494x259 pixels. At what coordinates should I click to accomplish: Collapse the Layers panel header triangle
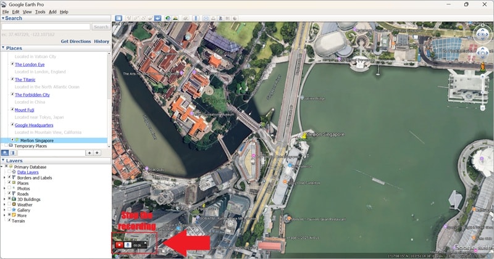3,160
